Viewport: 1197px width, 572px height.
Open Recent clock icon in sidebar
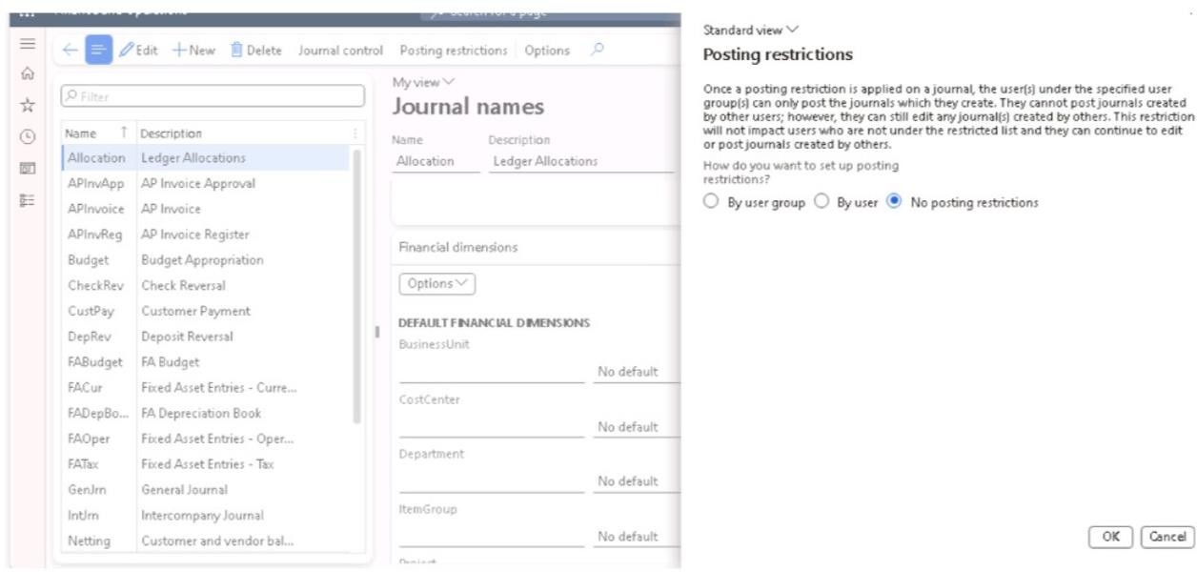click(x=28, y=135)
